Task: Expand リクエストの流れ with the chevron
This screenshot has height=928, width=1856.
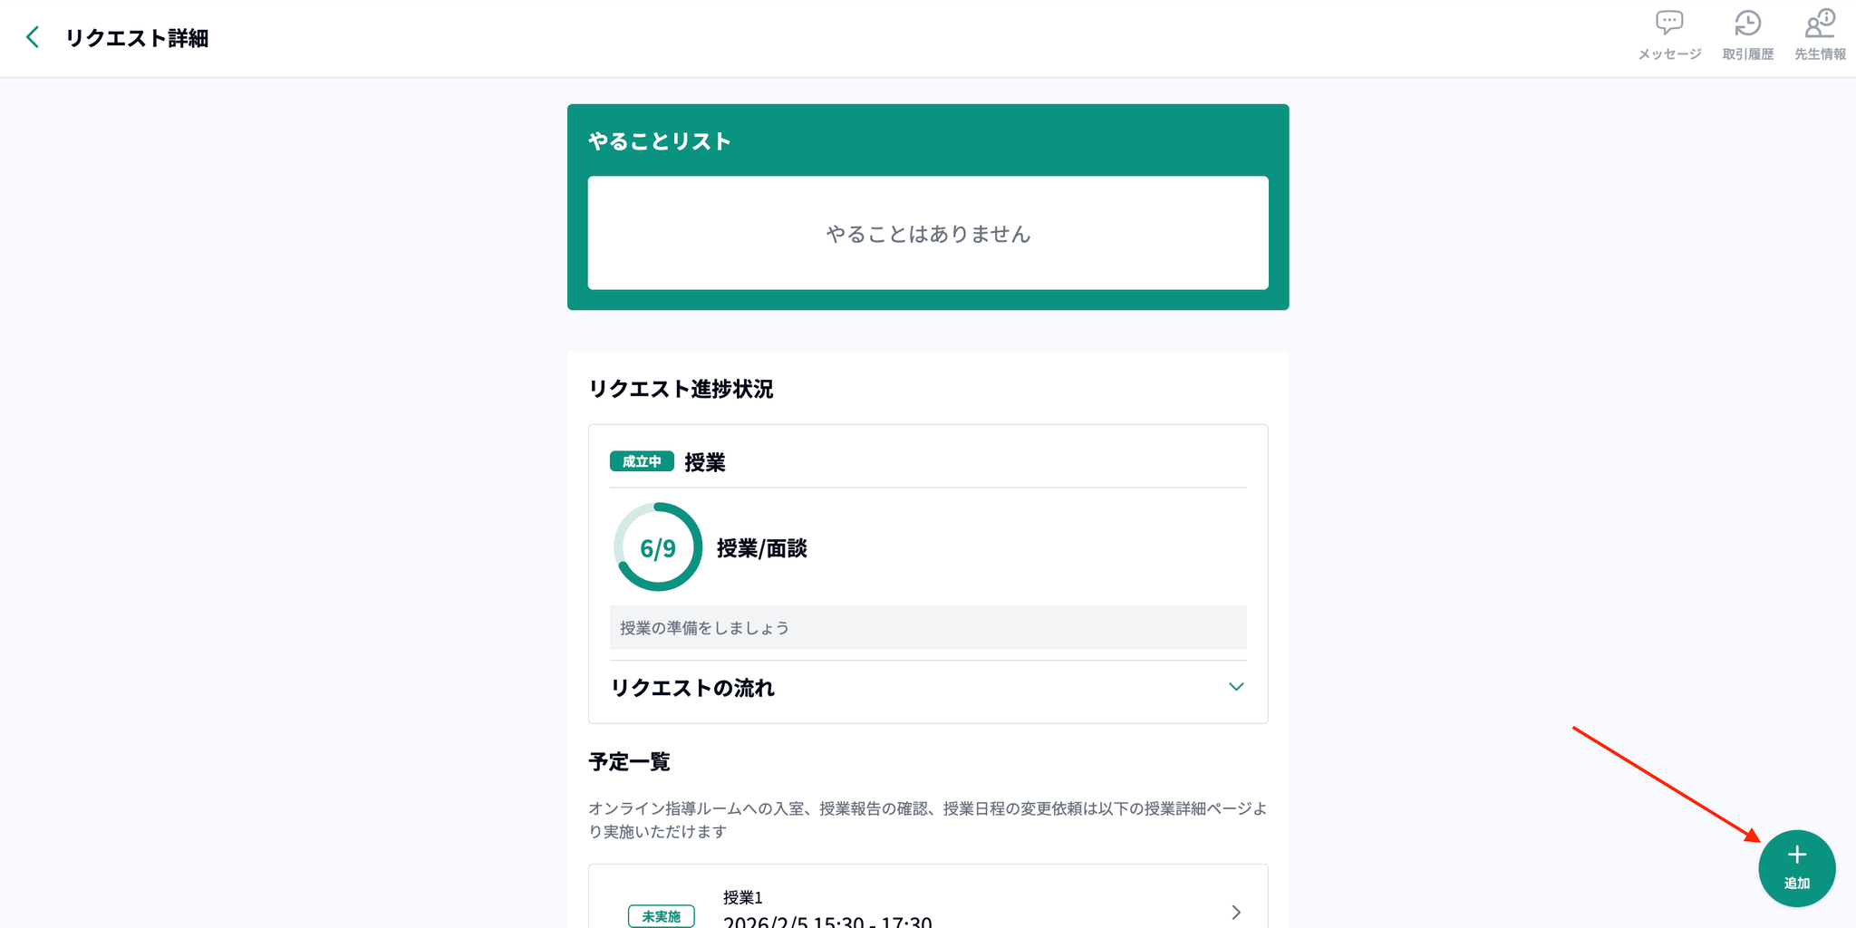Action: [1236, 687]
